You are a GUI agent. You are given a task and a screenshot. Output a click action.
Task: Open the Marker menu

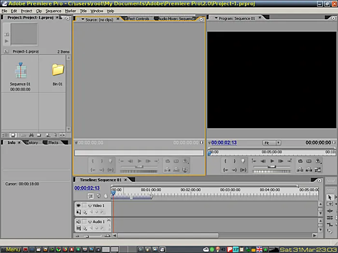coord(70,11)
